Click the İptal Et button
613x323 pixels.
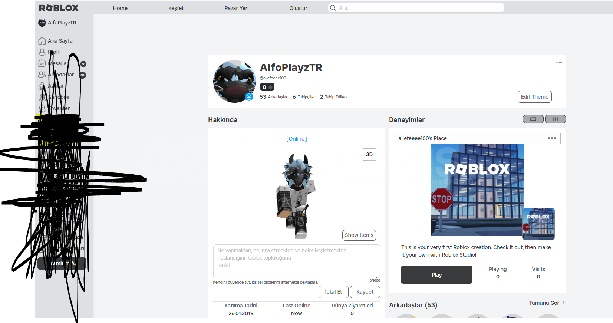(333, 292)
